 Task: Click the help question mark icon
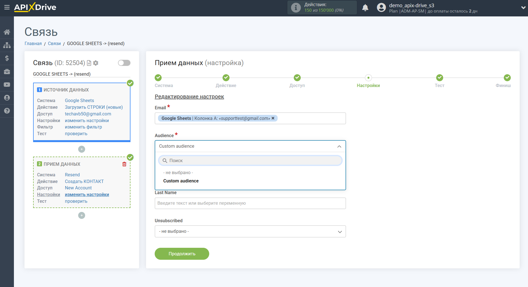point(7,111)
